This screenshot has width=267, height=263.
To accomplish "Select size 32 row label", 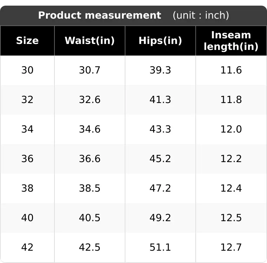I will 27,100.
